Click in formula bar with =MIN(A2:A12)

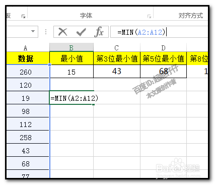click(159, 32)
